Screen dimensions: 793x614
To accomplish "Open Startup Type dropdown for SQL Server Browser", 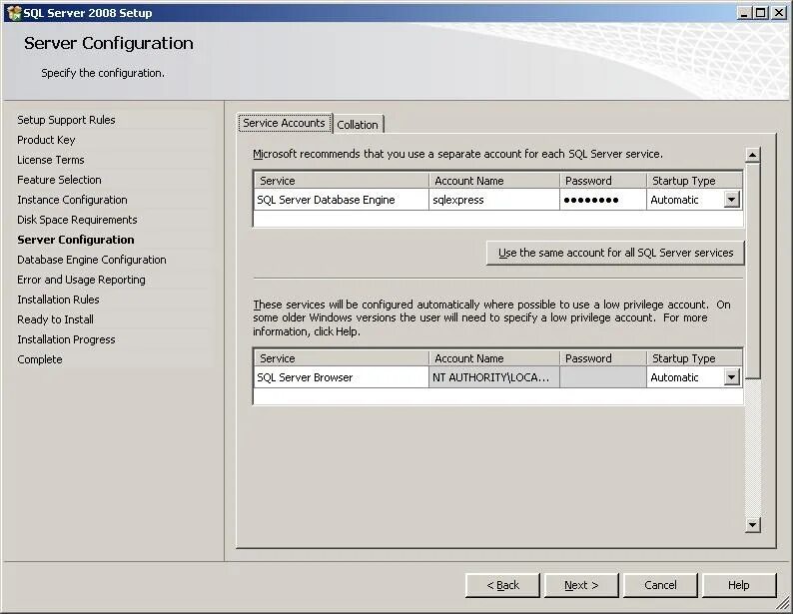I will pyautogui.click(x=731, y=377).
